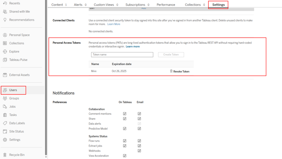Click the Expiration date column header
Image resolution: width=282 pixels, height=159 pixels.
[121, 64]
